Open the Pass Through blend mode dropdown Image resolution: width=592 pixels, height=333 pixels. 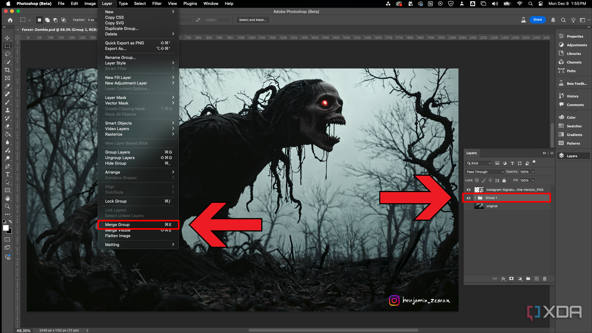point(485,172)
